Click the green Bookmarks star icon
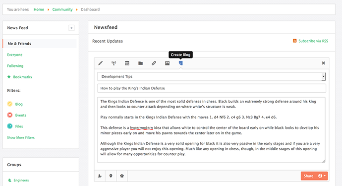This screenshot has height=186, width=342. tap(9, 76)
